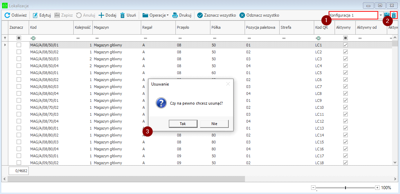The height and width of the screenshot is (194, 400).
Task: Open the Operacje dropdown menu
Action: coord(155,15)
